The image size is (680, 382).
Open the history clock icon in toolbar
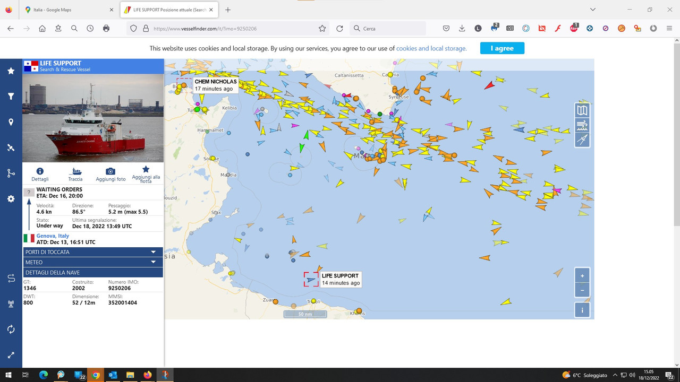[x=90, y=29]
